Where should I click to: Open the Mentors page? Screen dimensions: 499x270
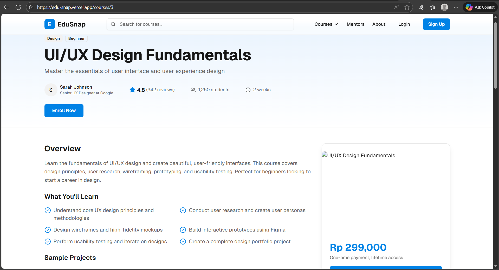355,24
